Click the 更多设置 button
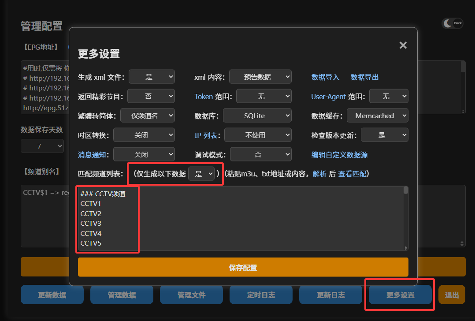The height and width of the screenshot is (321, 475). pos(401,295)
